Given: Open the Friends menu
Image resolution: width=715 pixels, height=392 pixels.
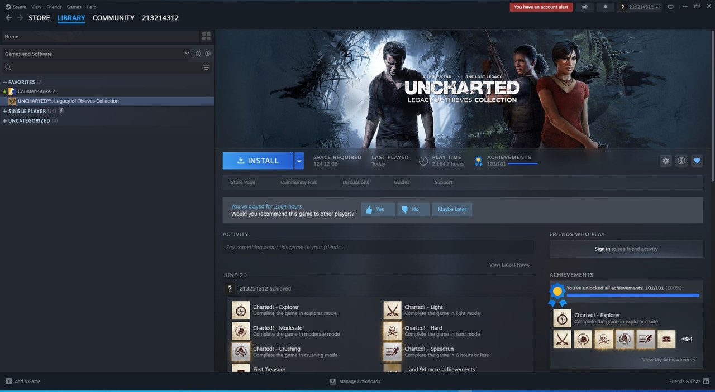Looking at the screenshot, I should [x=54, y=7].
